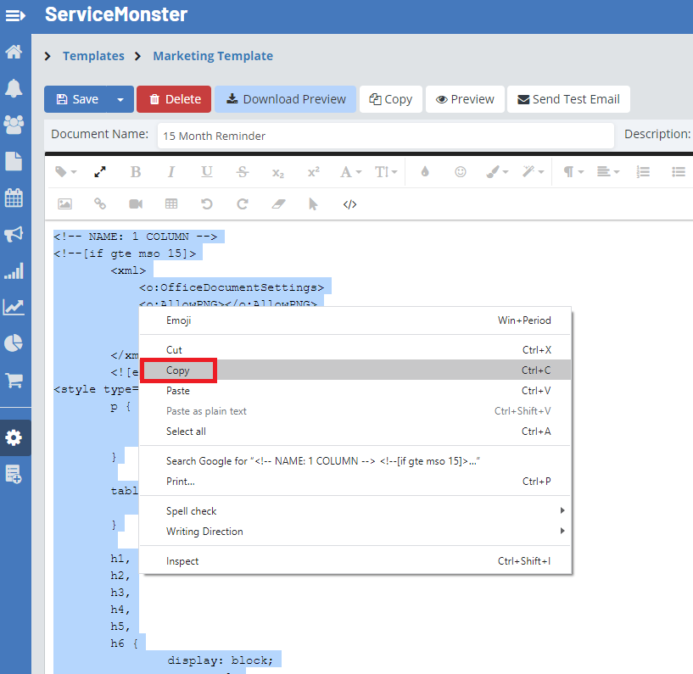Toggle Underline formatting in editor toolbar

pos(207,172)
